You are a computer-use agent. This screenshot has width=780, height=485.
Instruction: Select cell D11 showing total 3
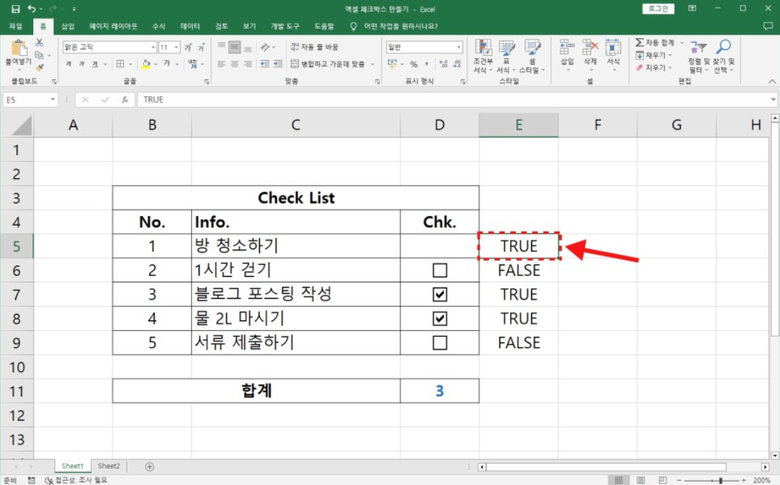coord(439,390)
